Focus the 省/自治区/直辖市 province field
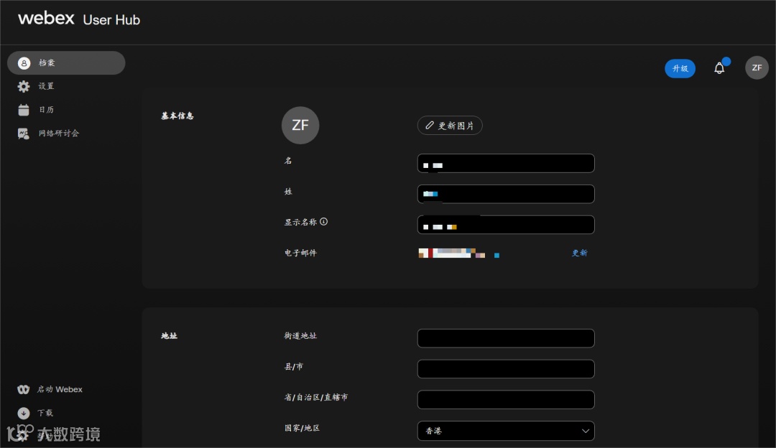Screen dimensions: 776x448 click(x=506, y=400)
